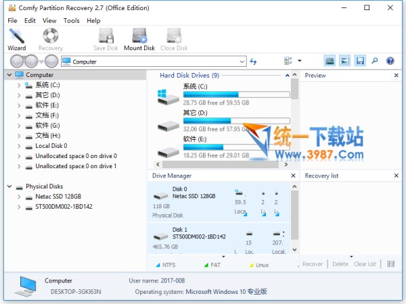406x304 pixels.
Task: Refresh the current location
Action: click(253, 61)
